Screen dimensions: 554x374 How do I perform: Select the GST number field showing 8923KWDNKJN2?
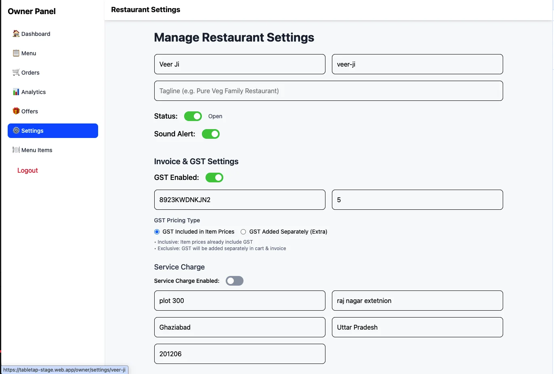[239, 199]
